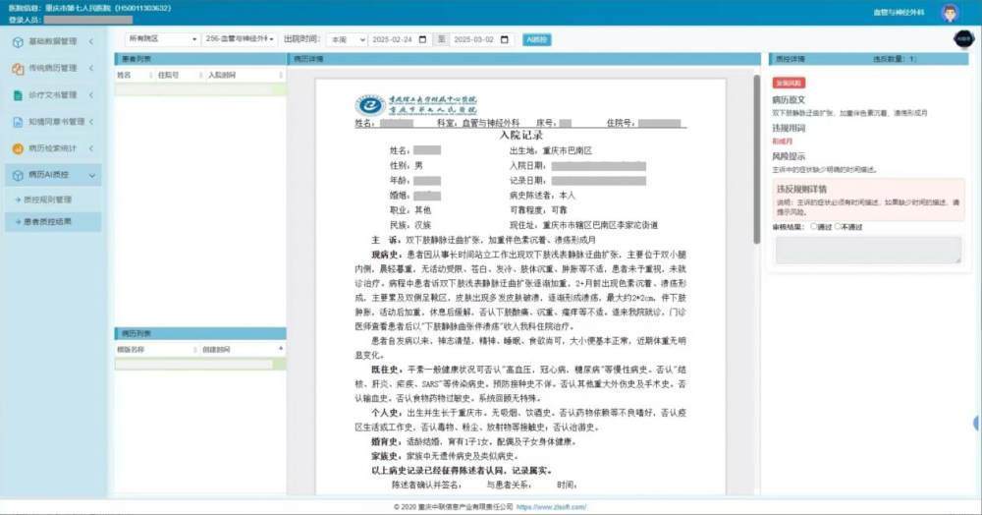Open the 256-血管与神经外科 department dropdown
This screenshot has width=982, height=515.
click(x=240, y=39)
